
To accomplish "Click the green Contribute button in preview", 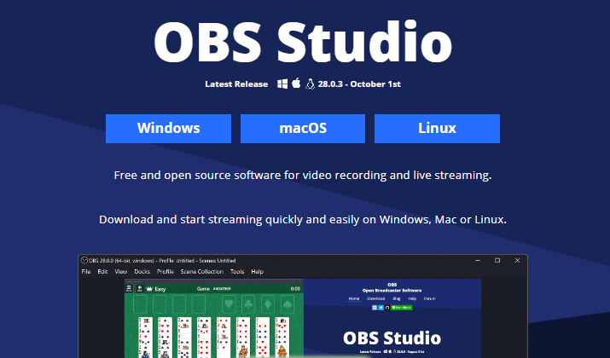I will pyautogui.click(x=402, y=308).
